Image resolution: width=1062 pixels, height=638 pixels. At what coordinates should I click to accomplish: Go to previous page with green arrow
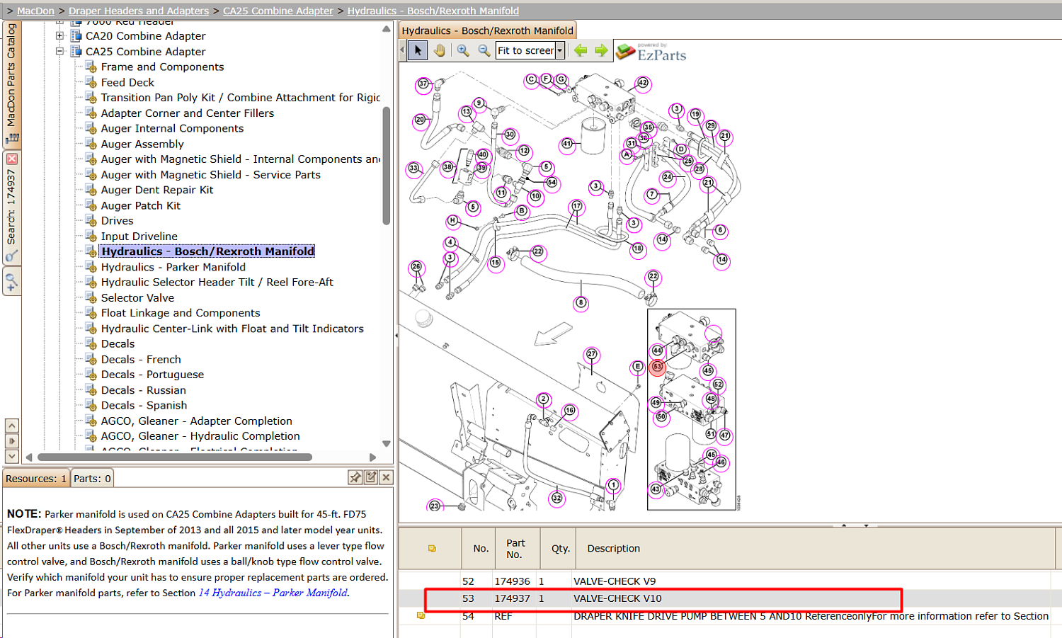point(581,50)
